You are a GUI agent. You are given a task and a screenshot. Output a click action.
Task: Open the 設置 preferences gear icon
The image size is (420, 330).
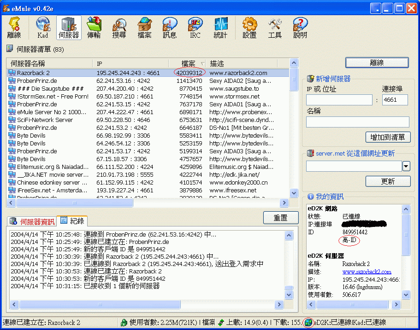pyautogui.click(x=249, y=28)
